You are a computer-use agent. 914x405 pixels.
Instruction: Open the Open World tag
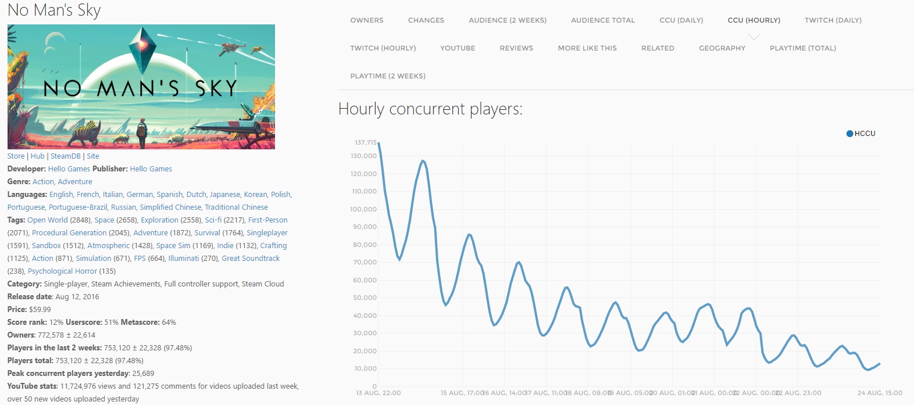(47, 220)
